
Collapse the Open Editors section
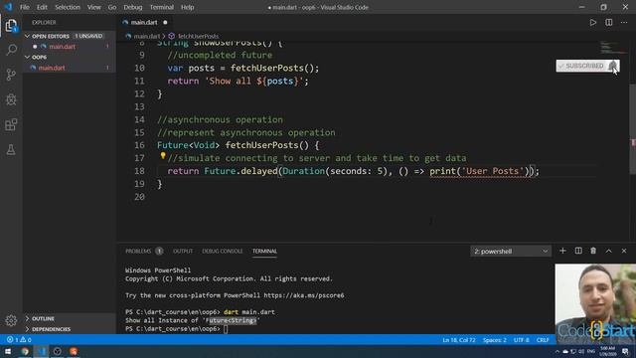pos(28,36)
